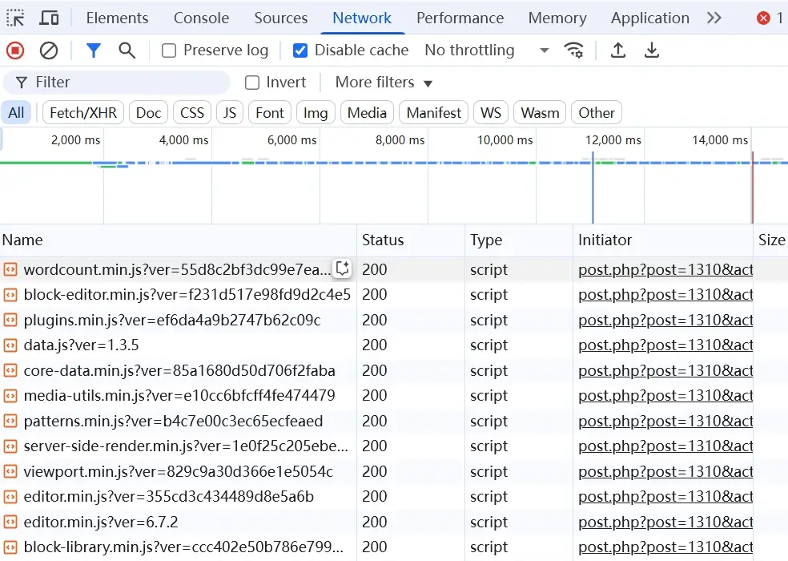Screen dimensions: 788x561
Task: Enable the Preserve log checkbox
Action: pyautogui.click(x=169, y=50)
